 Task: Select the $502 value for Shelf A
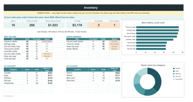tap(118, 73)
